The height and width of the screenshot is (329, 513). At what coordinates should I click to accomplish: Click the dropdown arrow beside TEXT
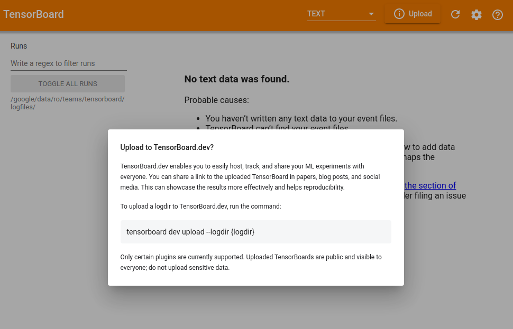(371, 14)
